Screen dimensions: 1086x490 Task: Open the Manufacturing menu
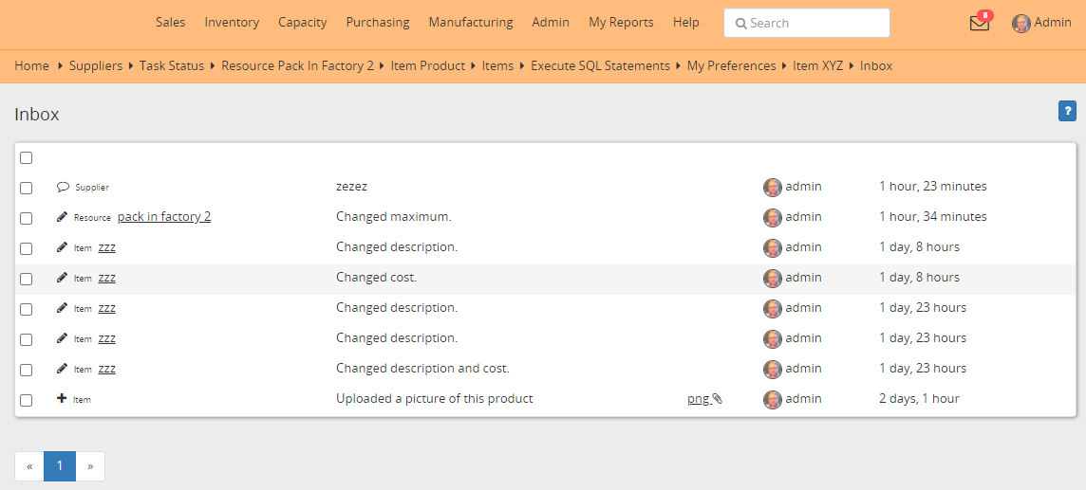(470, 23)
